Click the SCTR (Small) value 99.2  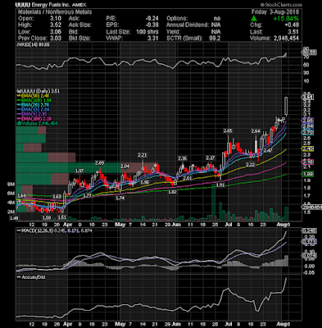[x=215, y=39]
